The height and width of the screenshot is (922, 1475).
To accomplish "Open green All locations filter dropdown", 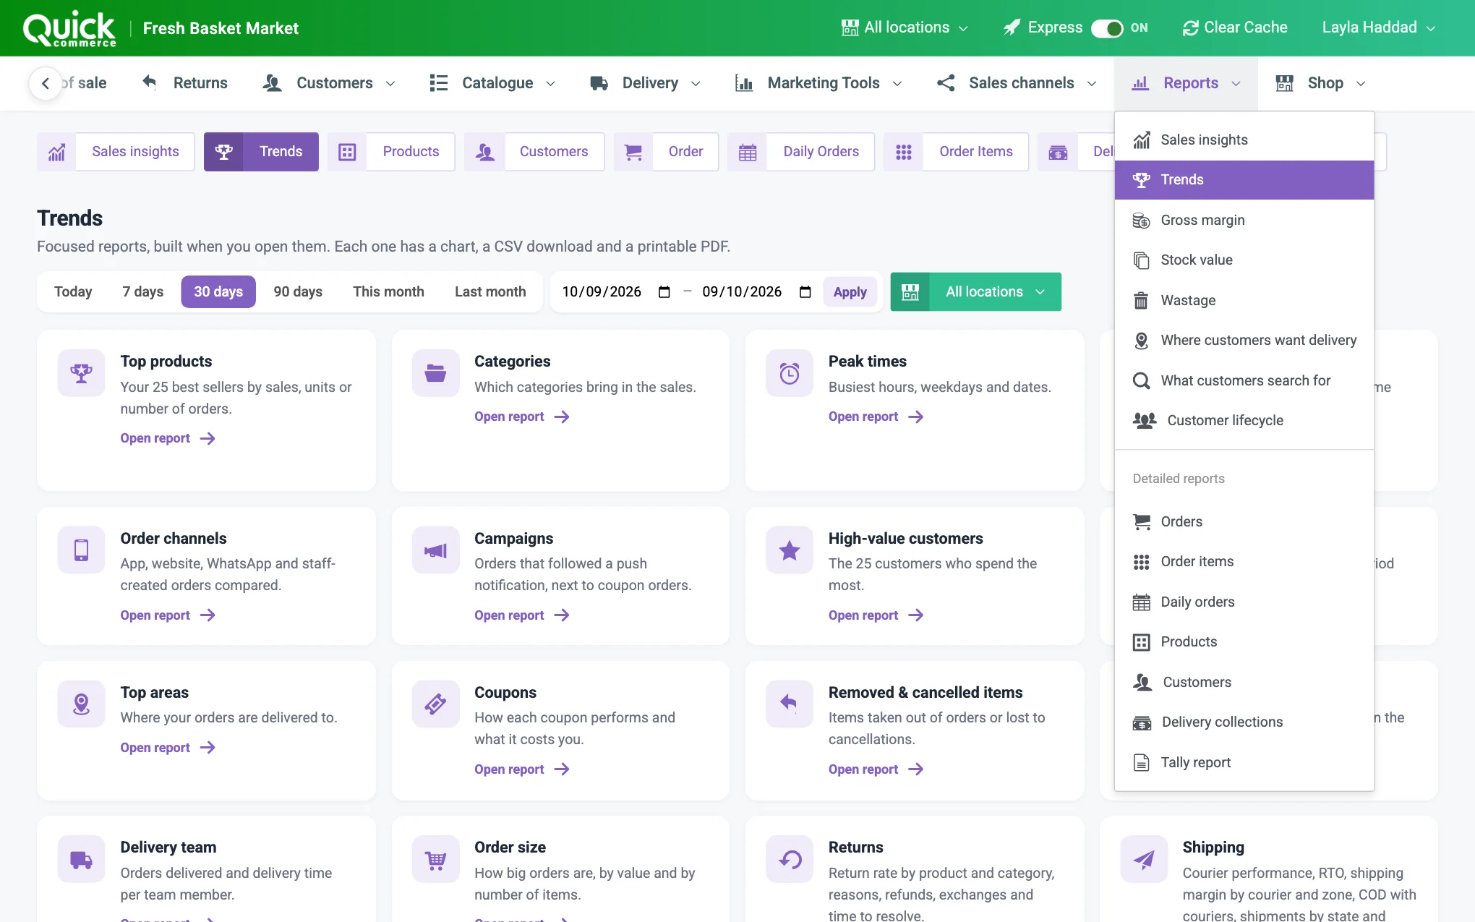I will [x=975, y=292].
